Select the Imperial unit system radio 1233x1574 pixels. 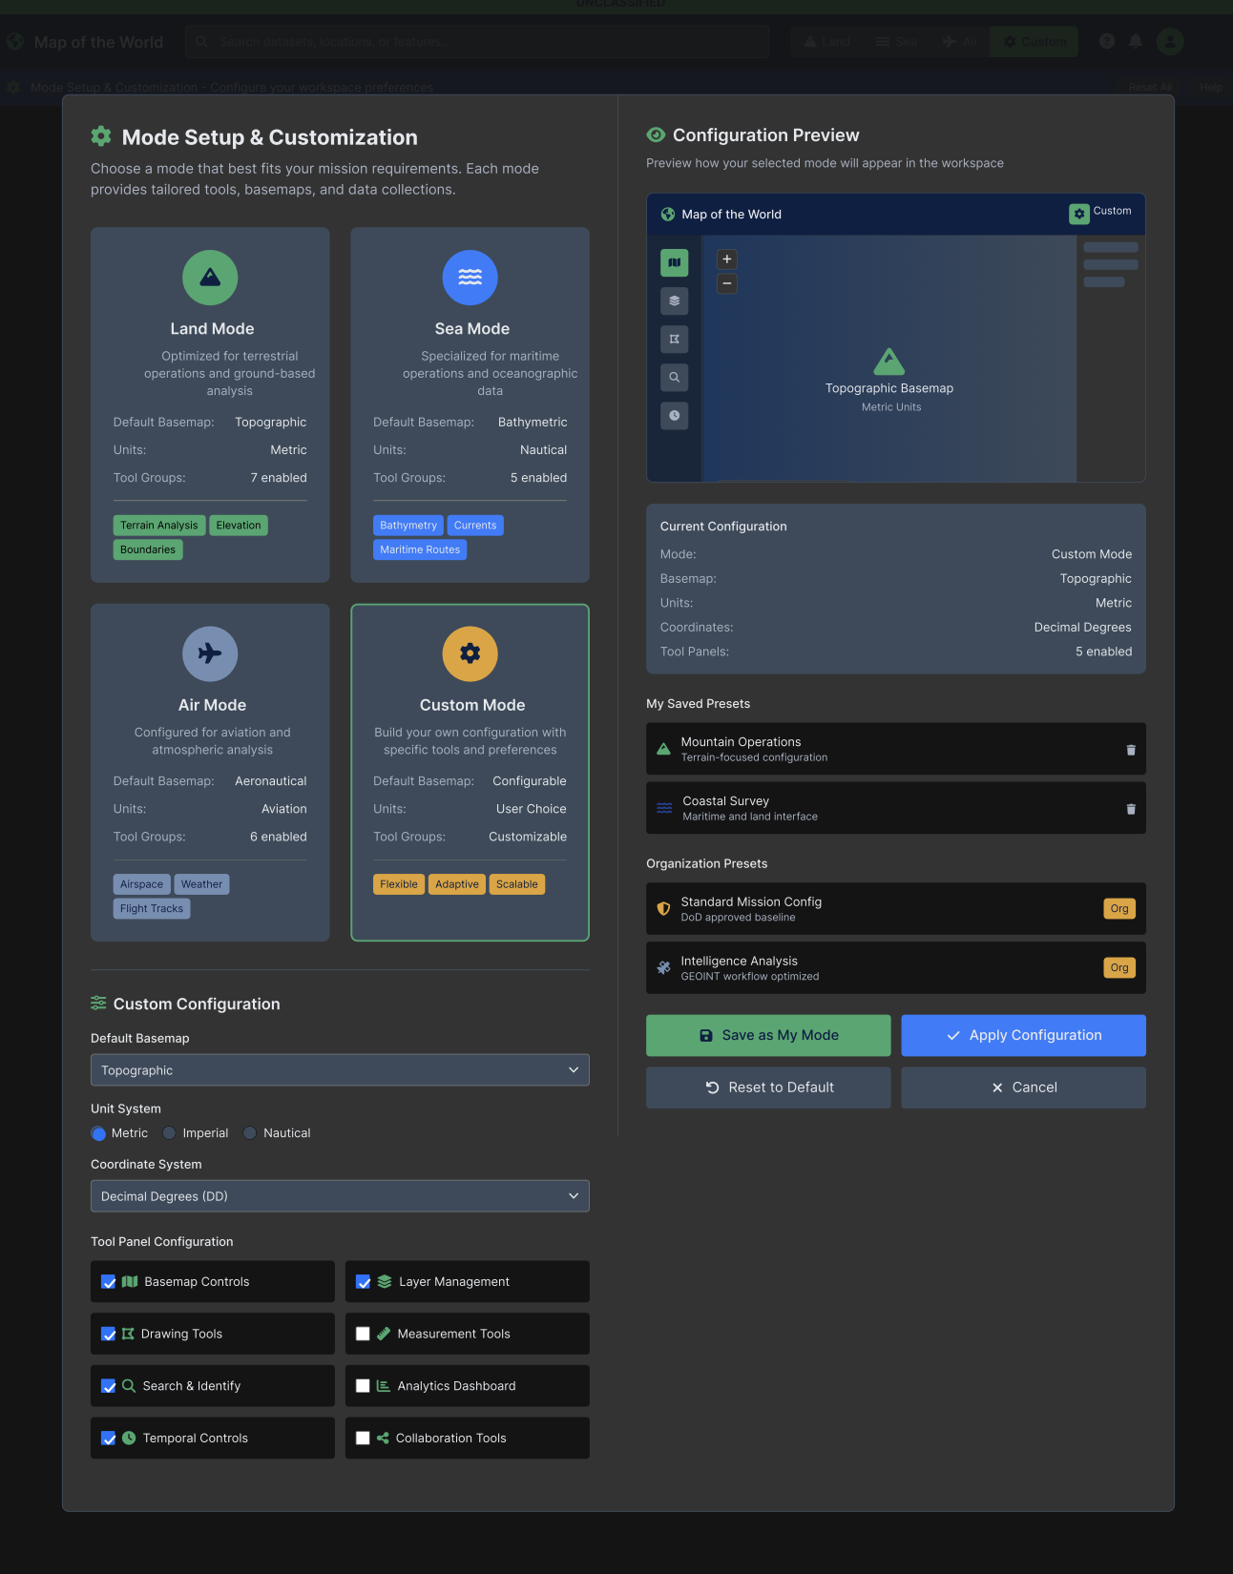tap(169, 1133)
